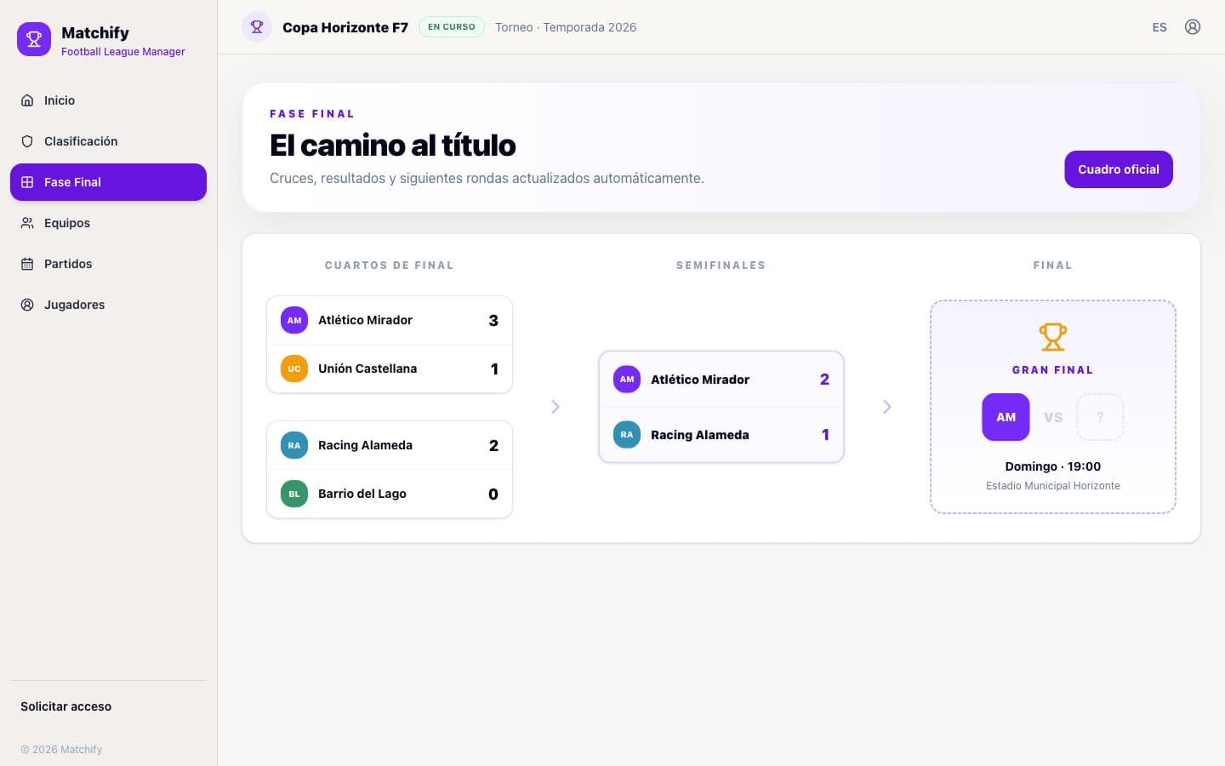Select Barrio del Lago team name
The image size is (1225, 766).
point(362,494)
